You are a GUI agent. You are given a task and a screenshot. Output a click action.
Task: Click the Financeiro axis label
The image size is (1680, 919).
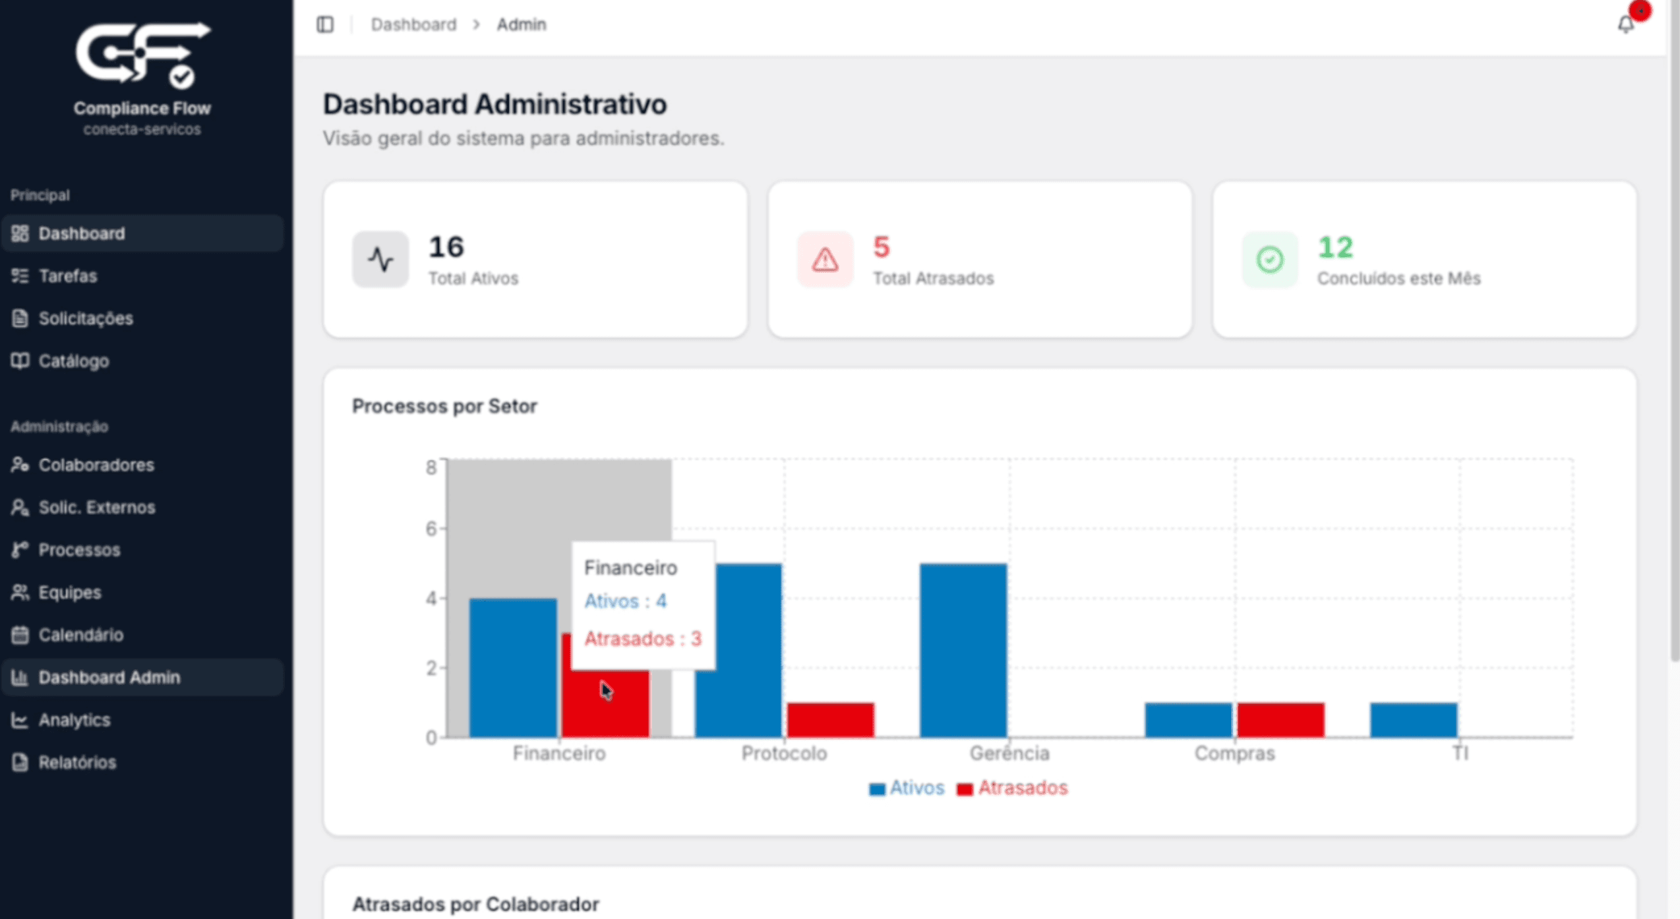[x=559, y=754]
